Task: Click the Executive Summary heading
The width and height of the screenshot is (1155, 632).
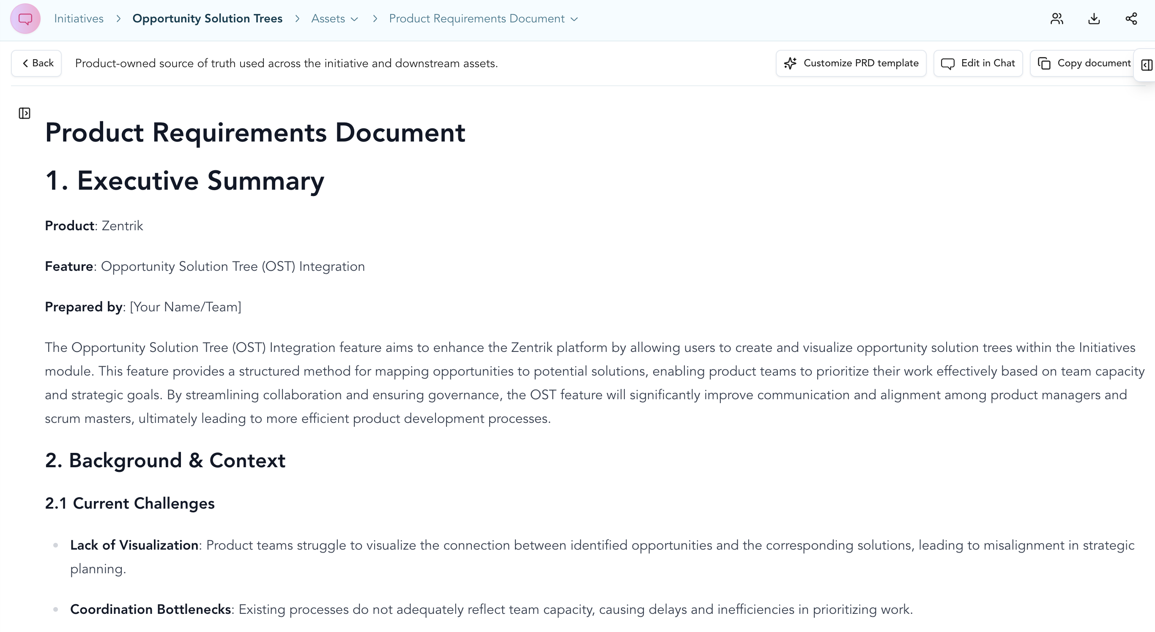Action: tap(184, 180)
